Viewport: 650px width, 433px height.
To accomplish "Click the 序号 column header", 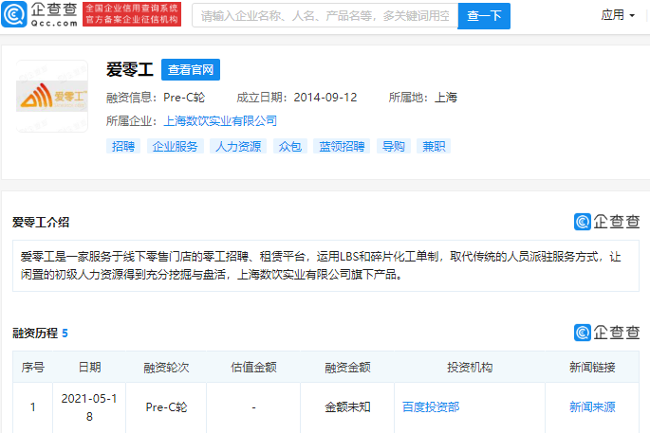I will tap(33, 368).
